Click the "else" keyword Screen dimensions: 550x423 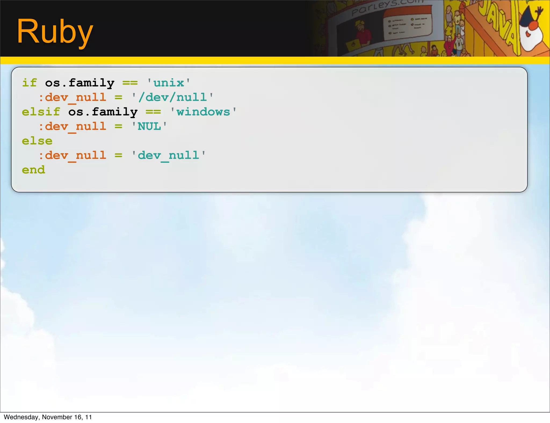click(37, 141)
